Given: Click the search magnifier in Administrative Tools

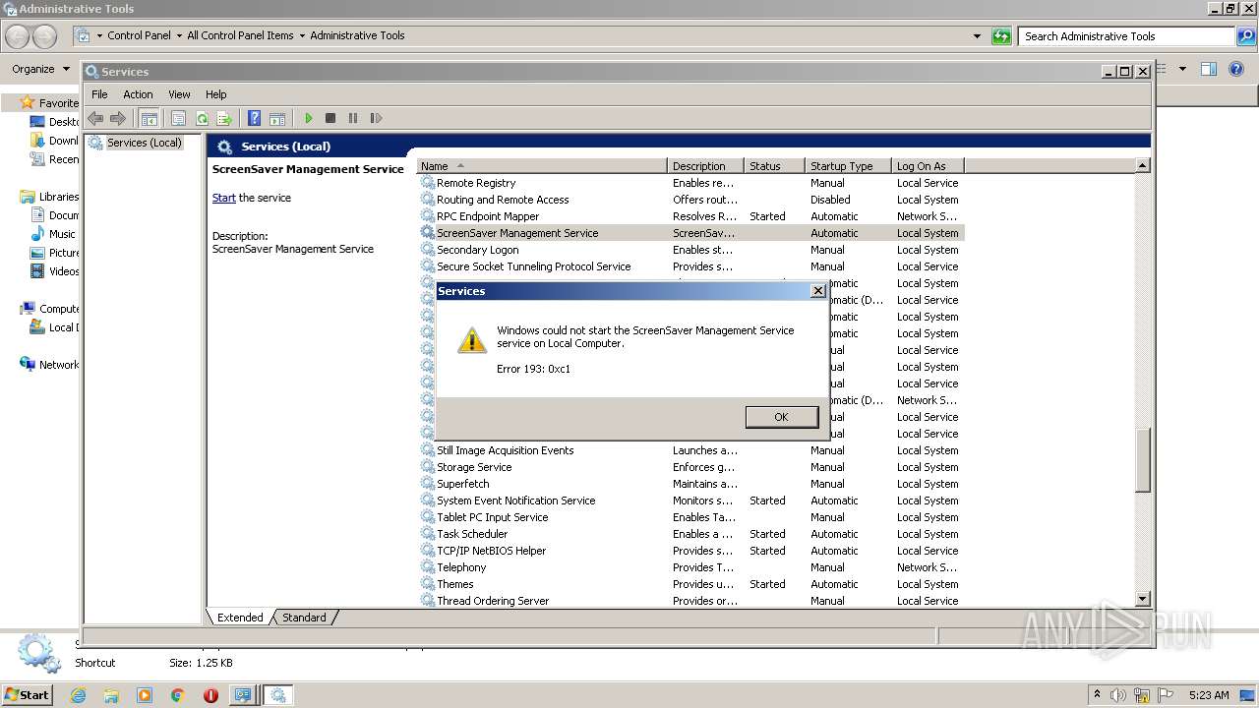Looking at the screenshot, I should [1246, 36].
